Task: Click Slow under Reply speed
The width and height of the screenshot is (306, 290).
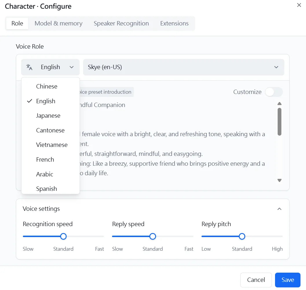Action: click(x=118, y=249)
